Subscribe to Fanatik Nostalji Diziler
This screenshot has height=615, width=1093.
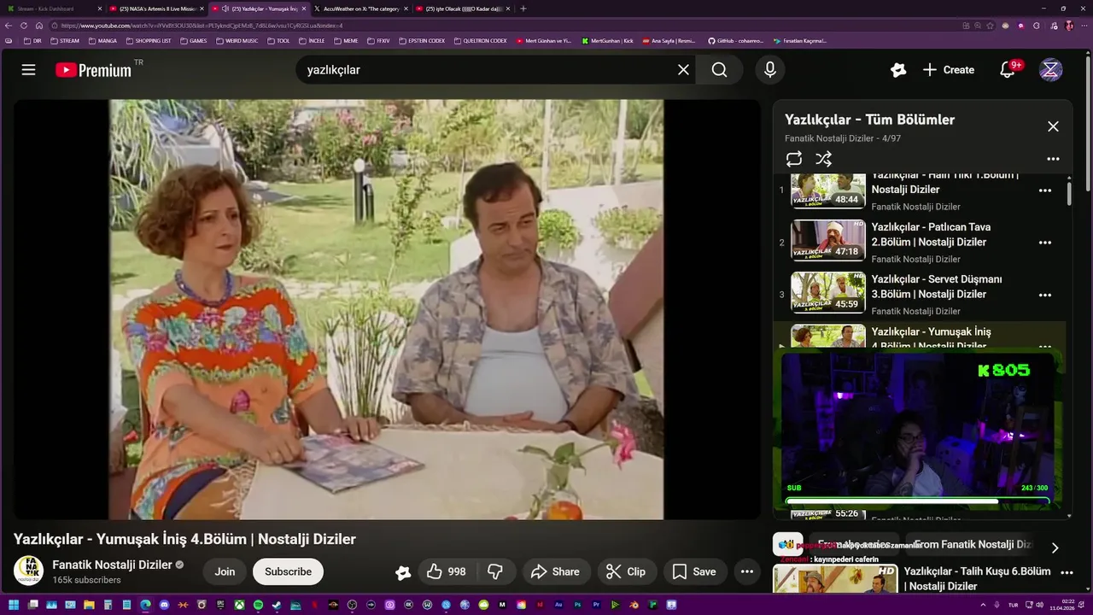[x=288, y=571]
